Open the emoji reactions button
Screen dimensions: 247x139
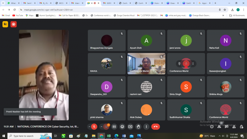click(x=122, y=127)
